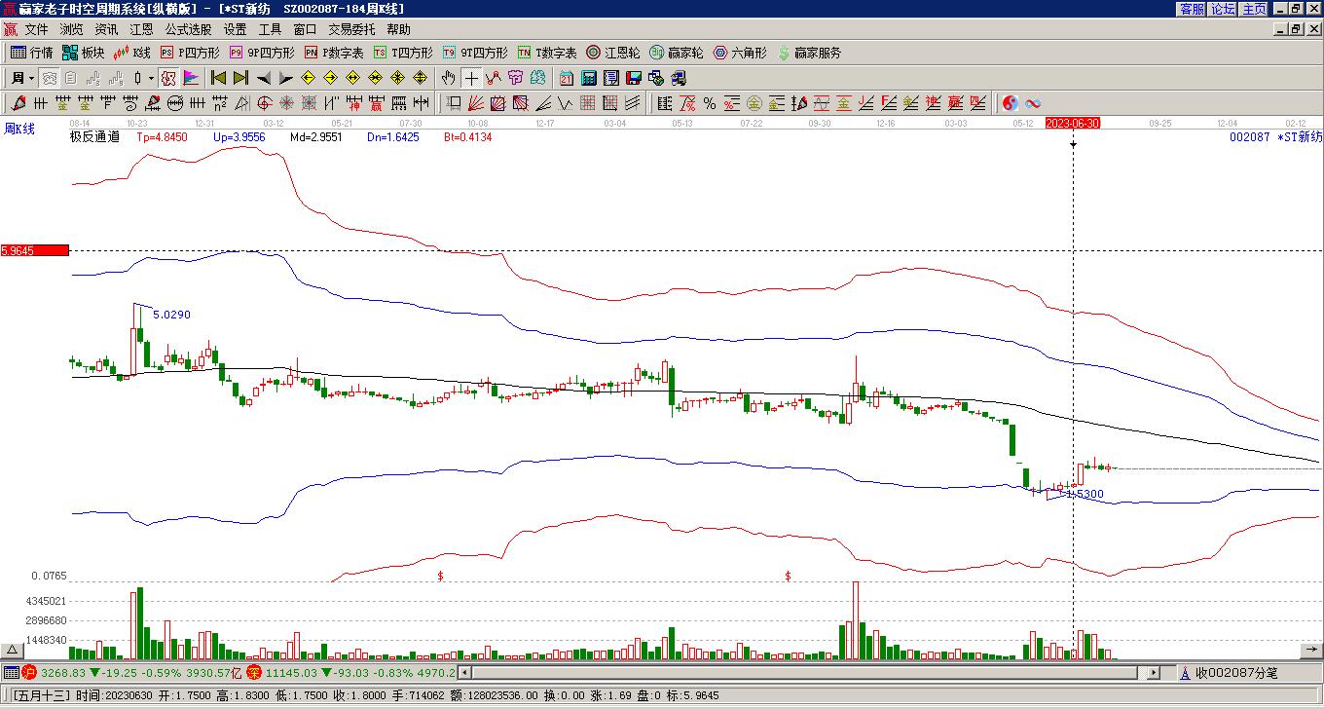Switch to the K线 chart view
This screenshot has height=709, width=1324.
tap(131, 53)
